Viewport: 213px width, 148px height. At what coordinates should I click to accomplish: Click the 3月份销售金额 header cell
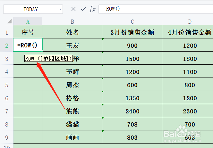coord(132,32)
